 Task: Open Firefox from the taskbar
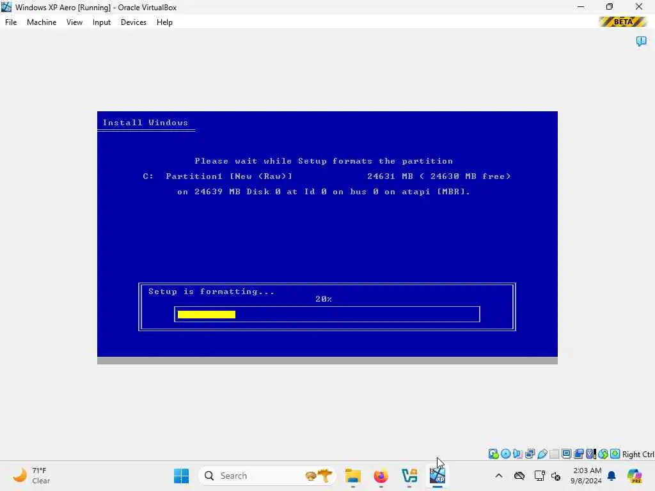381,476
